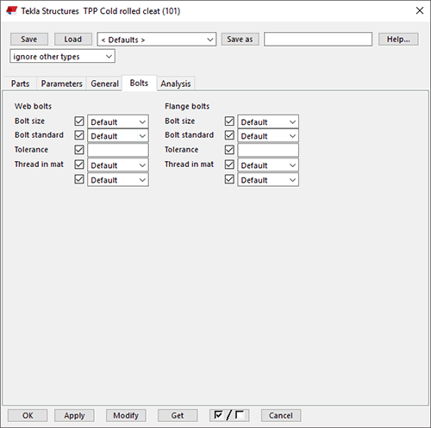Click the OK button
Screen dimensions: 431x428
28,415
